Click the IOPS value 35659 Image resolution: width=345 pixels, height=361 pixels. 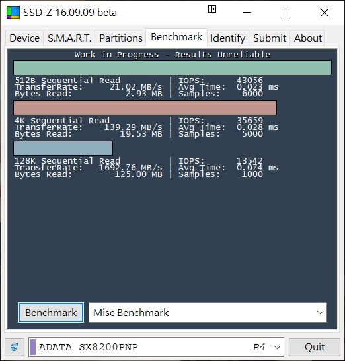250,120
